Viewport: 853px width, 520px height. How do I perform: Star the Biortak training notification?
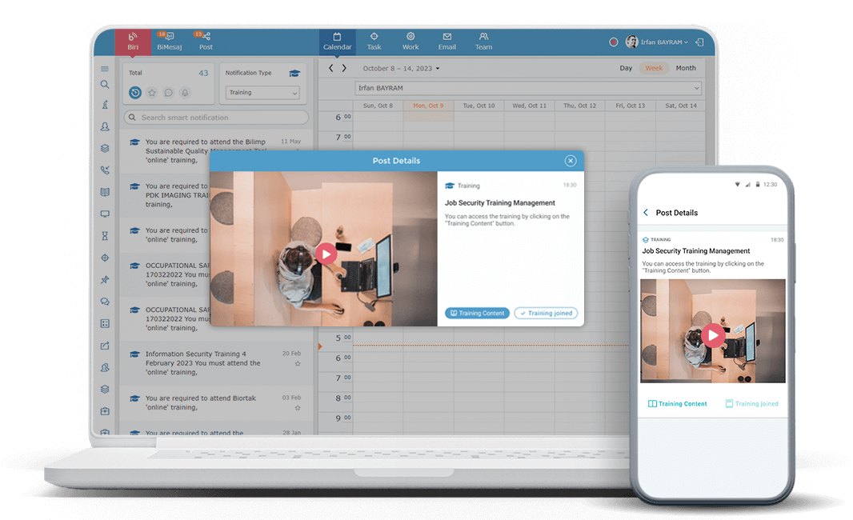point(298,408)
